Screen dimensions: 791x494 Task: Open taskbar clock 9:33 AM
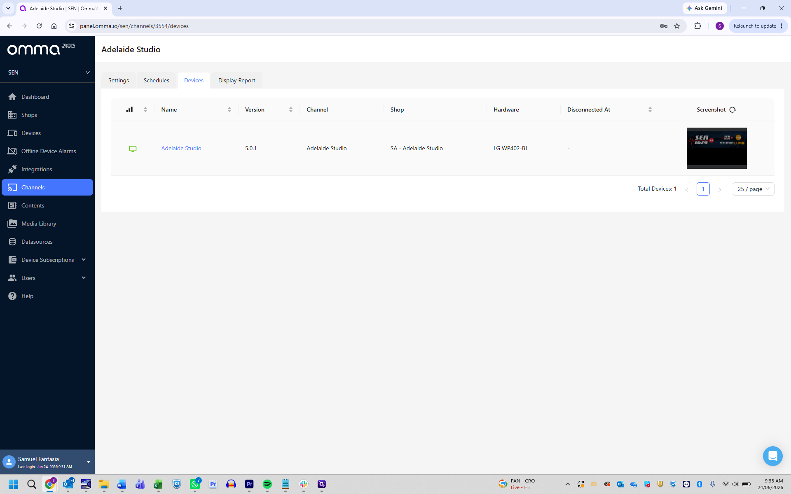tap(770, 484)
